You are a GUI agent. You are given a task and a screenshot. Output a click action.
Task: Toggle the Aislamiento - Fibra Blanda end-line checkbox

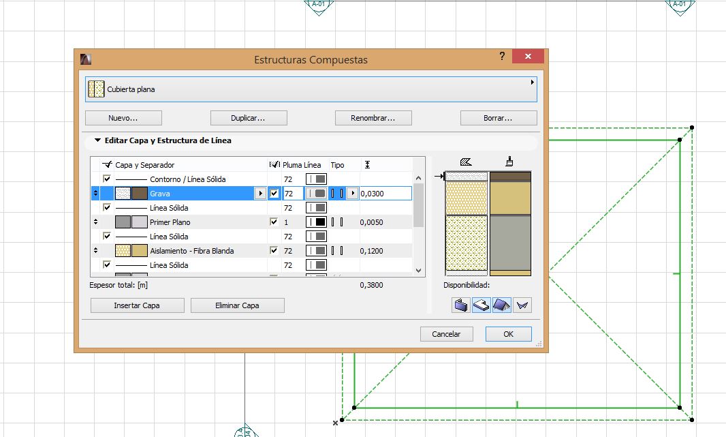click(x=274, y=251)
